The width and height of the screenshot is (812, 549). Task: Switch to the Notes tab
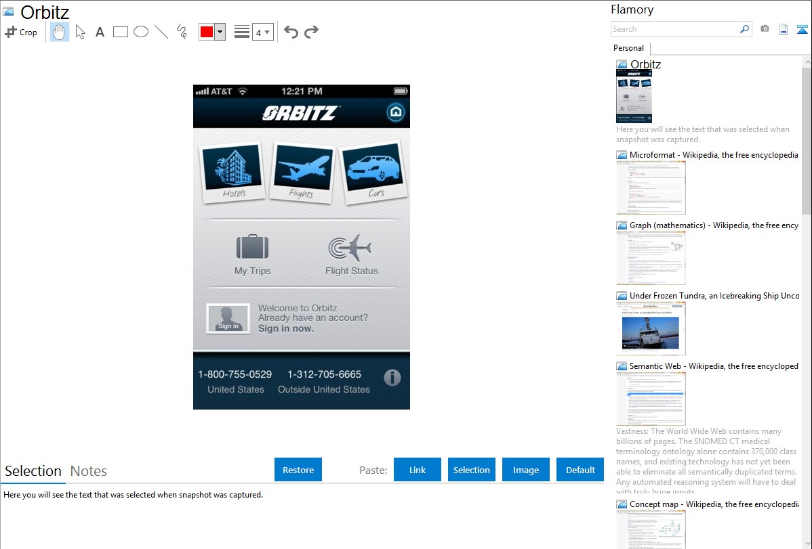tap(89, 471)
